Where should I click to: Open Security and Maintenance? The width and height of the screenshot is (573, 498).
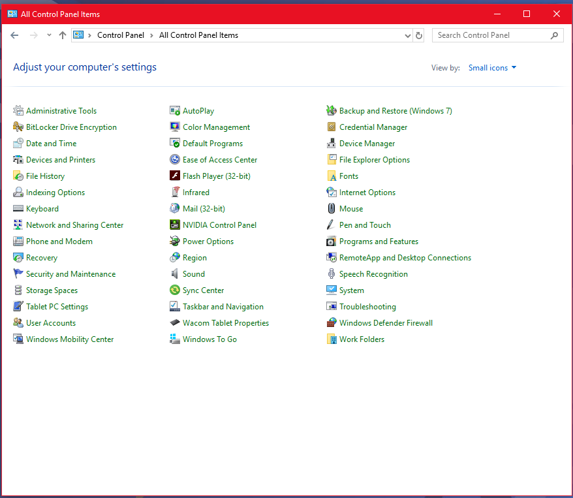(x=71, y=274)
